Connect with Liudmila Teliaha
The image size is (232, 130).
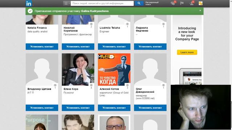click(114, 47)
